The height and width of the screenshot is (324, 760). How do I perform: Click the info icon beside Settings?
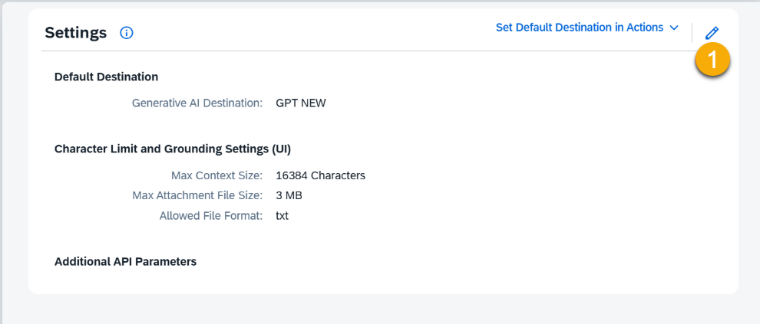click(127, 33)
